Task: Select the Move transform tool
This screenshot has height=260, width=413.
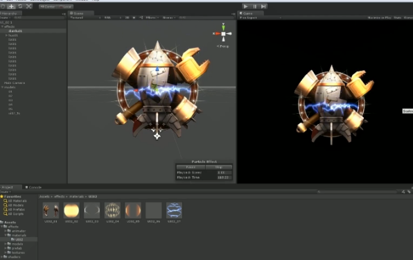Action: [11, 6]
